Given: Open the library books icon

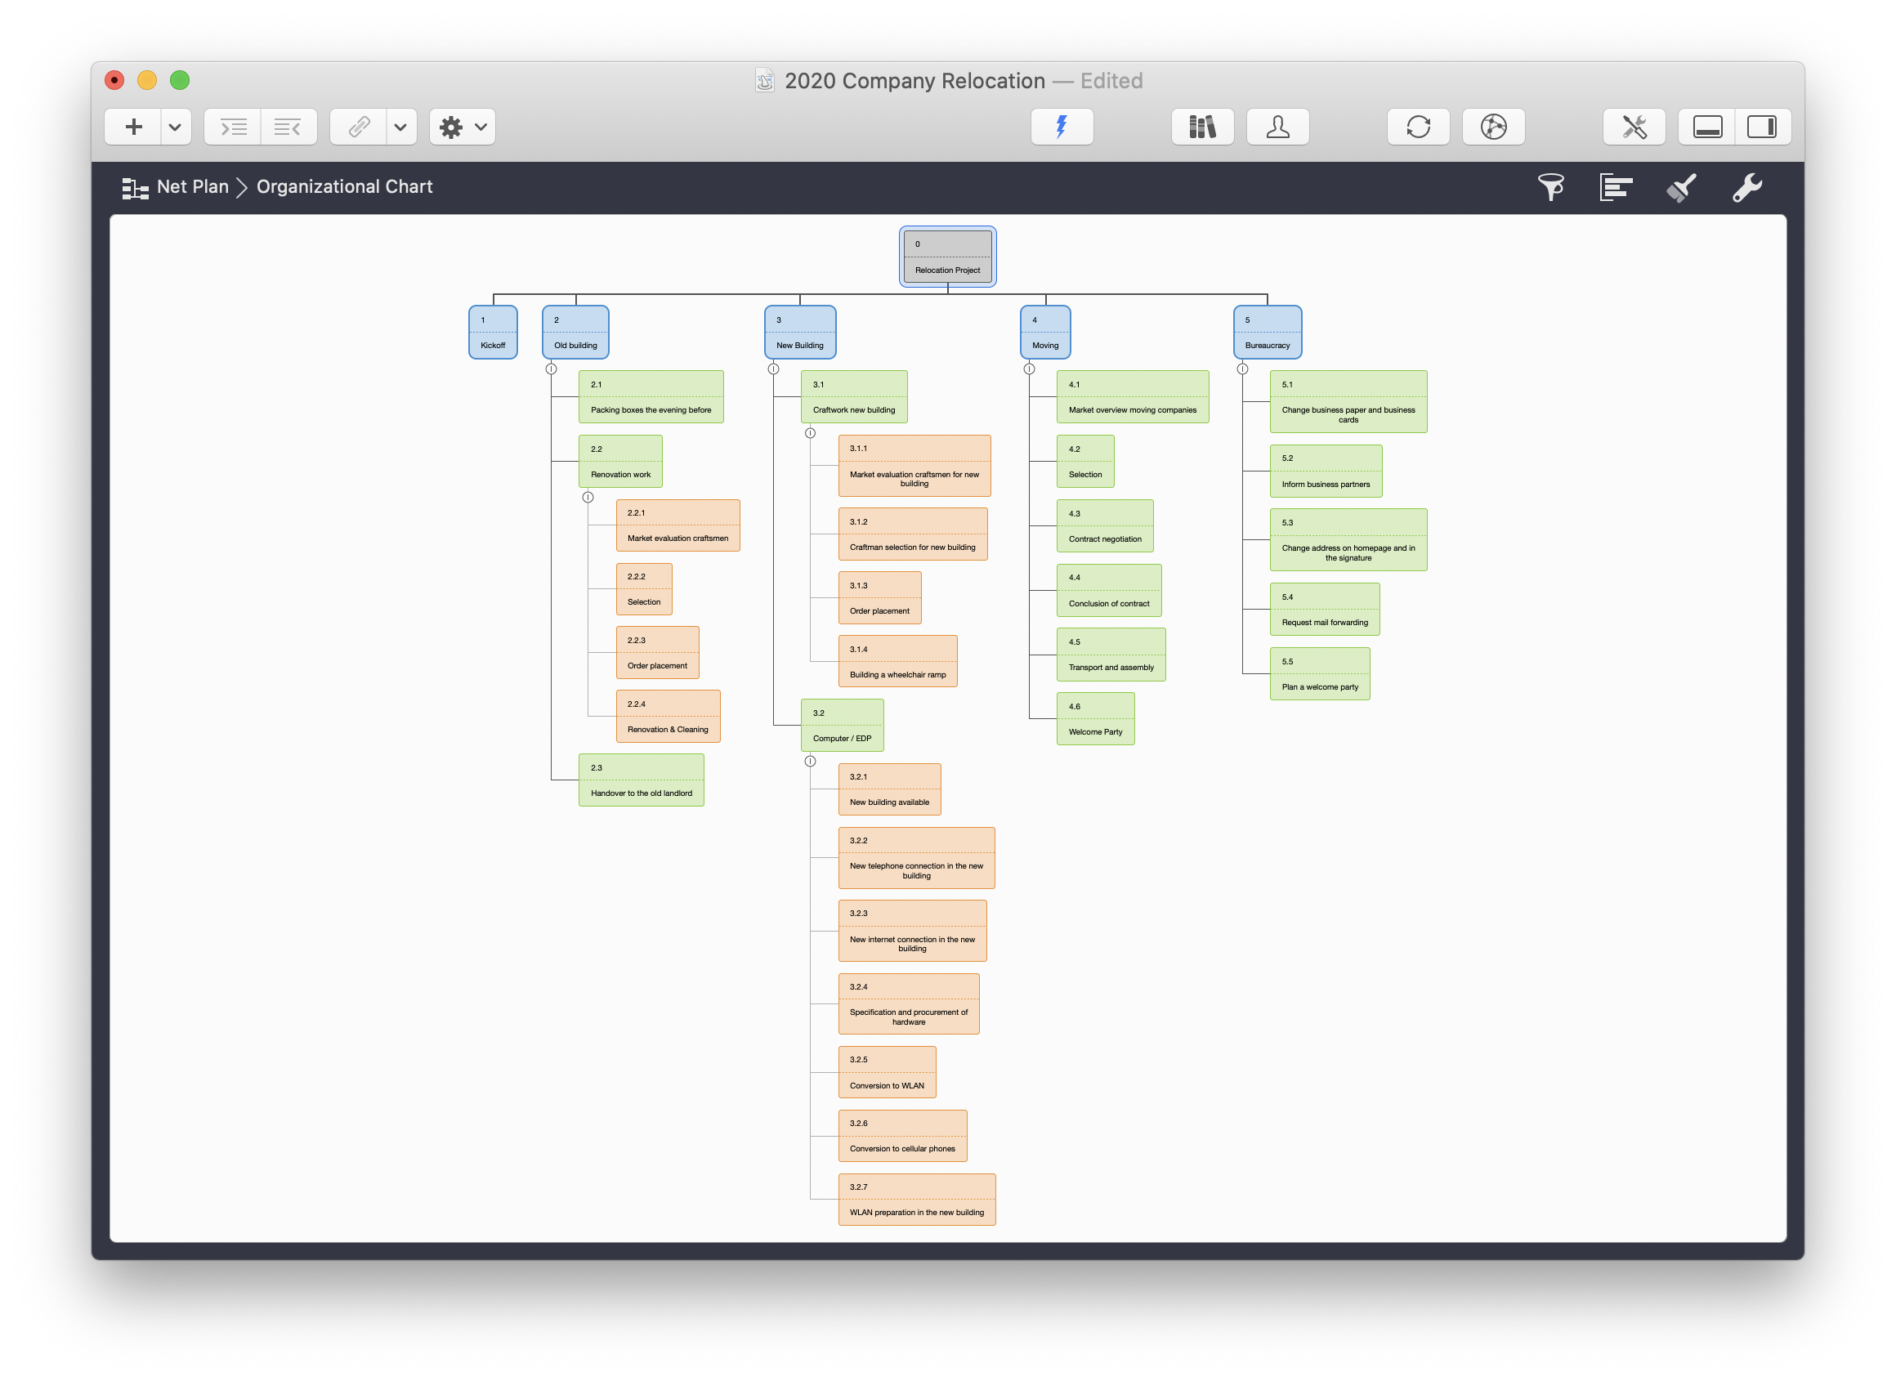Looking at the screenshot, I should [x=1201, y=127].
